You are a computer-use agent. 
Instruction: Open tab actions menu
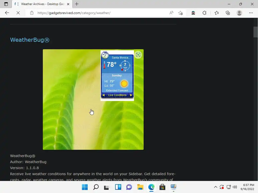click(6, 4)
